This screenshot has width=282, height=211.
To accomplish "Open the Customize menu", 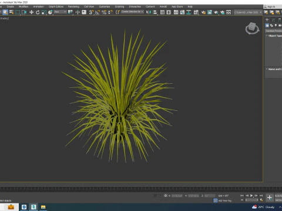I will [105, 6].
